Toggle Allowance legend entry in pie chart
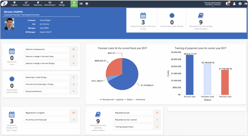 (139, 100)
